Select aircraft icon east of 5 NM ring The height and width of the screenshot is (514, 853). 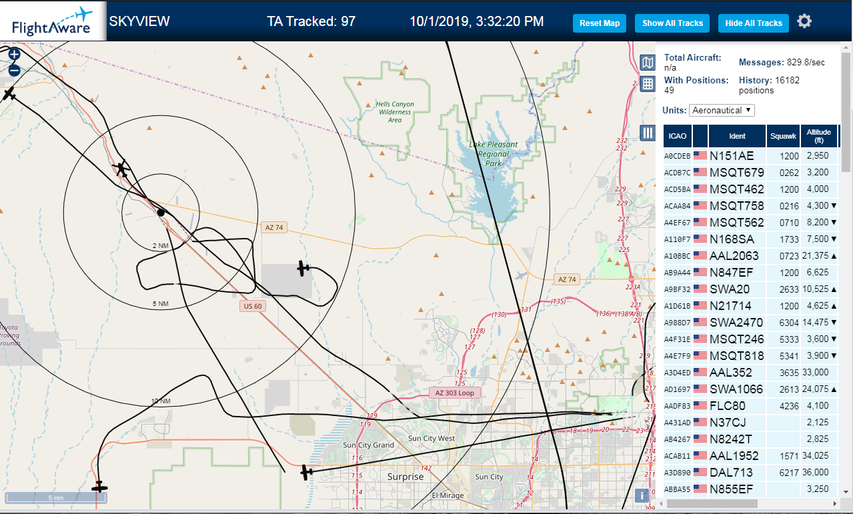point(303,268)
